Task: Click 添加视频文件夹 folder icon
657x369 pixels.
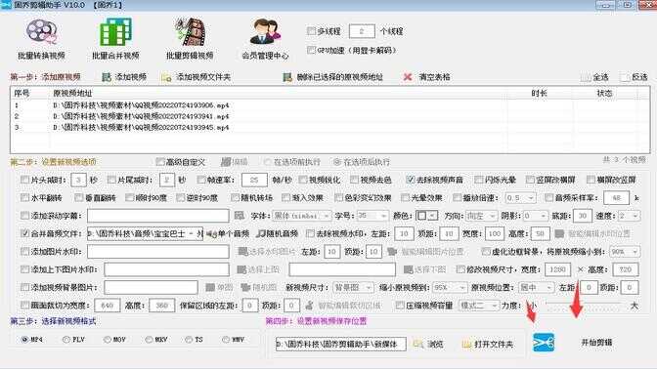Action: point(166,77)
